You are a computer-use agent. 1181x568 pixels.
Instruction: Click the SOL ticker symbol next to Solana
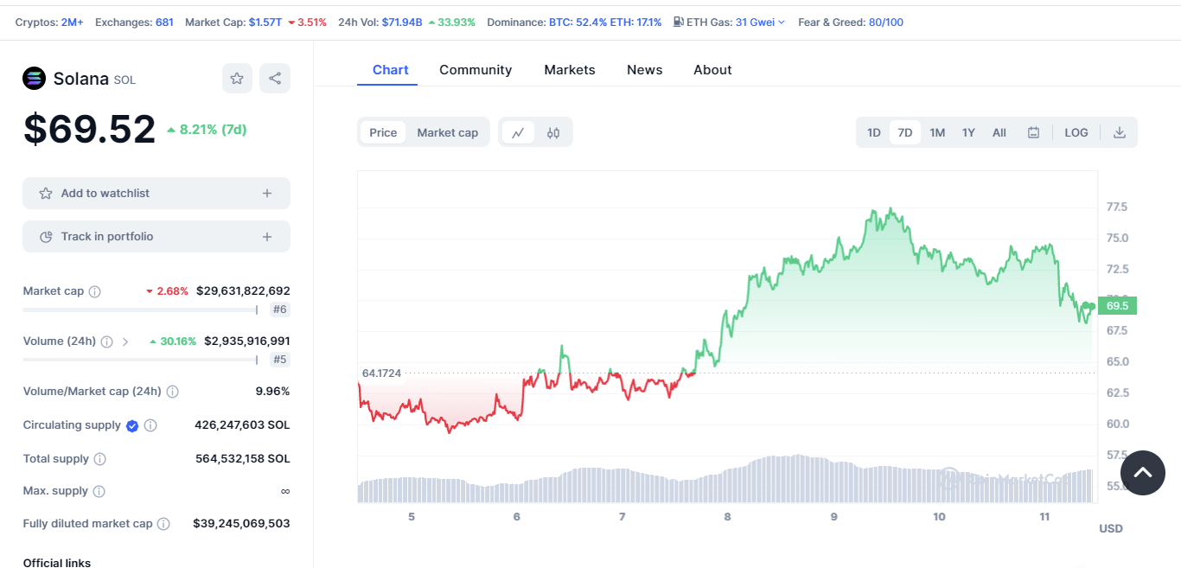coord(124,80)
